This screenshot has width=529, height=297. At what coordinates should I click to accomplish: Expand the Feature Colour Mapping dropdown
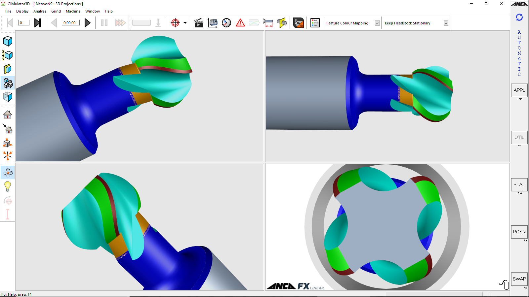[377, 23]
